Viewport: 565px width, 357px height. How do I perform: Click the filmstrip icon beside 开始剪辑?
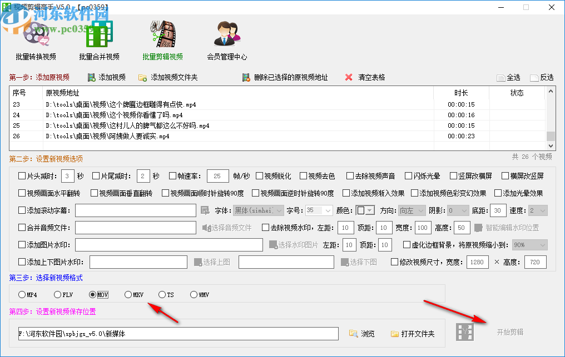[x=465, y=331]
